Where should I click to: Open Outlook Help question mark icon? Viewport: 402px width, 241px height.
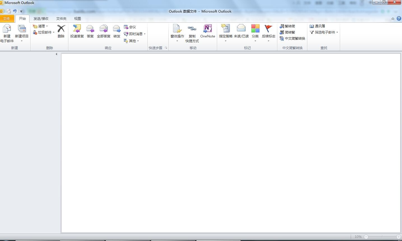coord(399,19)
